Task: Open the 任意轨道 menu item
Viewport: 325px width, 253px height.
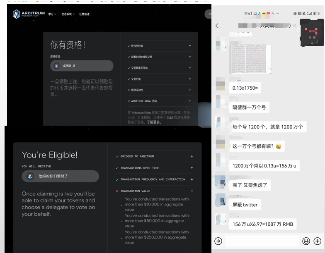Action: 84,14
